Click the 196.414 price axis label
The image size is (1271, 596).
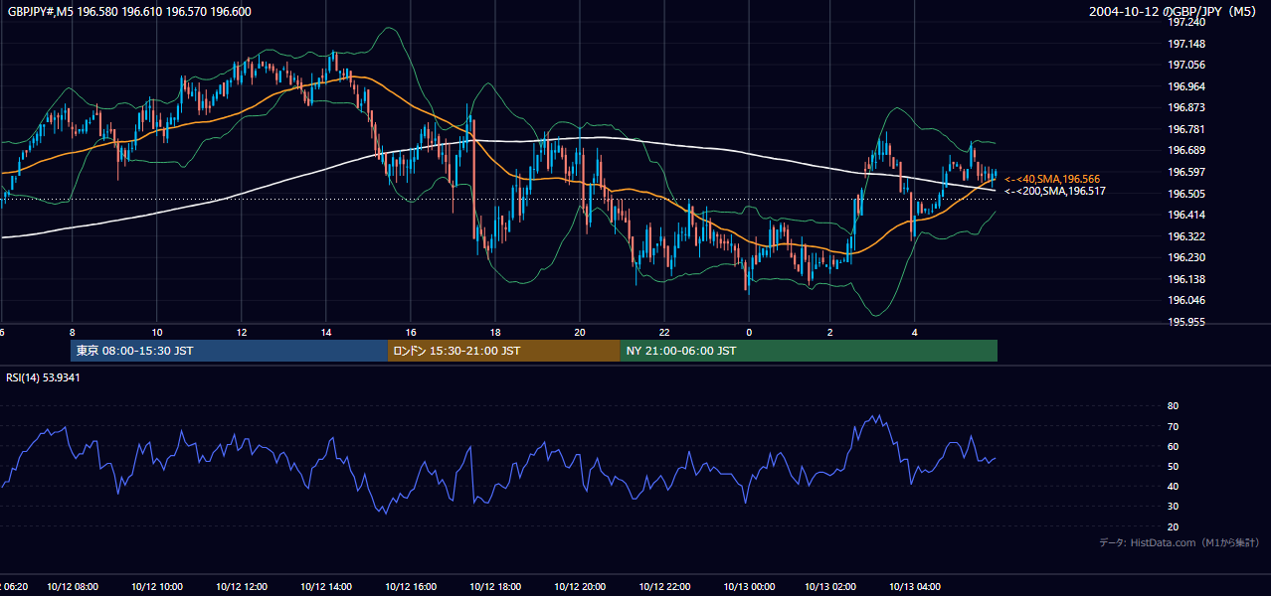click(1185, 215)
